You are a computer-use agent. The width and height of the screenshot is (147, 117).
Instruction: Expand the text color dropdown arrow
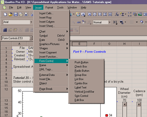click(x=126, y=22)
